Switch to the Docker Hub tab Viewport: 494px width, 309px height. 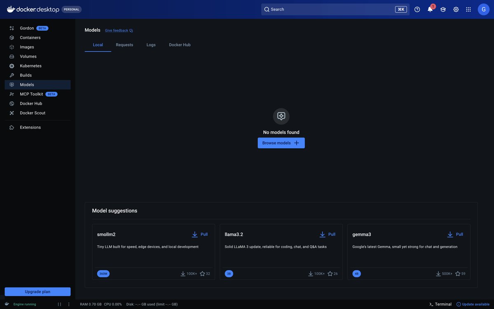pos(180,45)
